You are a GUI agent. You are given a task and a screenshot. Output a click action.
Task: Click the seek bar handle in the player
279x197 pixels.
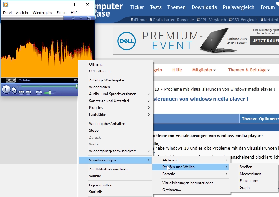tap(77, 86)
